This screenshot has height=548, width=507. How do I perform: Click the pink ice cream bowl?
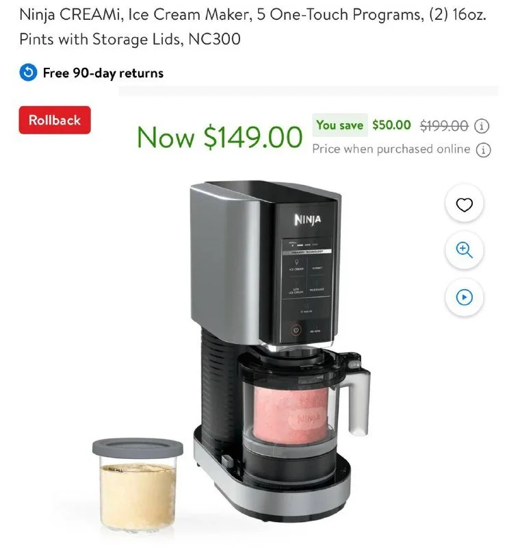291,414
